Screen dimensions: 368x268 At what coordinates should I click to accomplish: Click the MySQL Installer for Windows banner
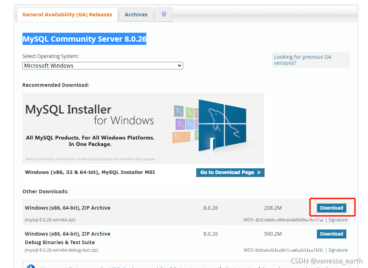click(x=143, y=128)
